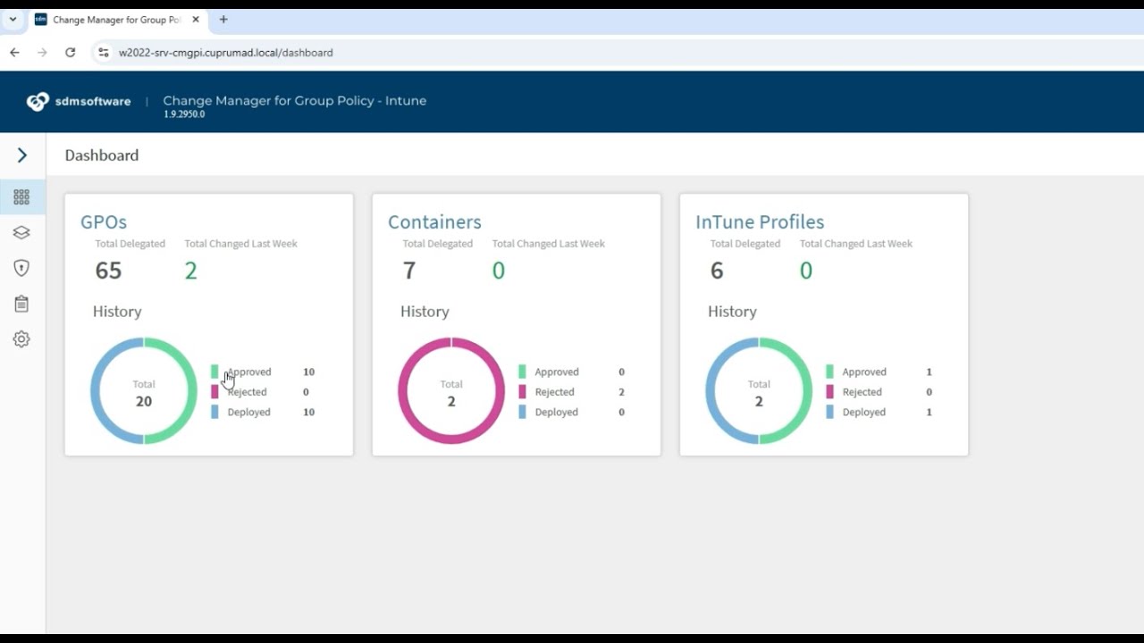Image resolution: width=1144 pixels, height=643 pixels.
Task: Open the Dashboard grid icon in sidebar
Action: [x=21, y=196]
